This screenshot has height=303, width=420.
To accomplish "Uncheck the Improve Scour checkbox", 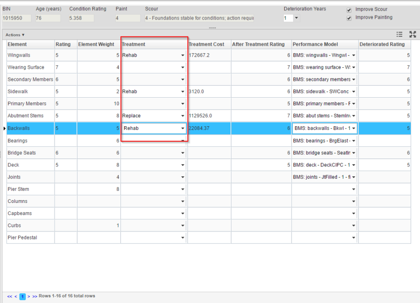I will tap(349, 10).
